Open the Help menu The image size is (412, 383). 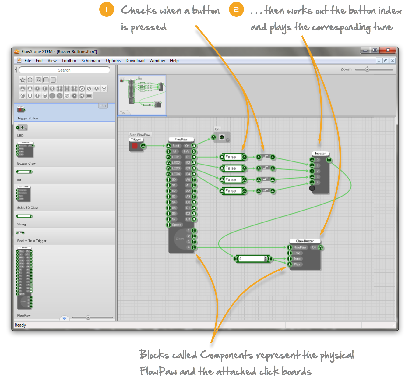coord(174,61)
